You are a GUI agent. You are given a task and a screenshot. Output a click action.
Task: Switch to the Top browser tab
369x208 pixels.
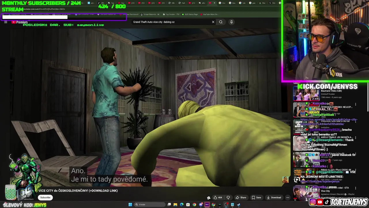(x=111, y=3)
